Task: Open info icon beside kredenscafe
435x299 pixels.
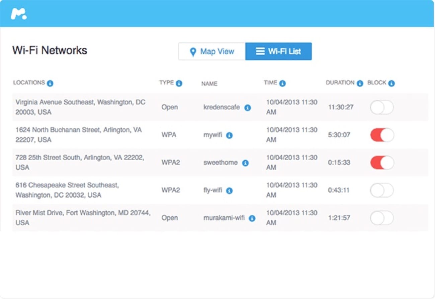Action: [x=248, y=108]
